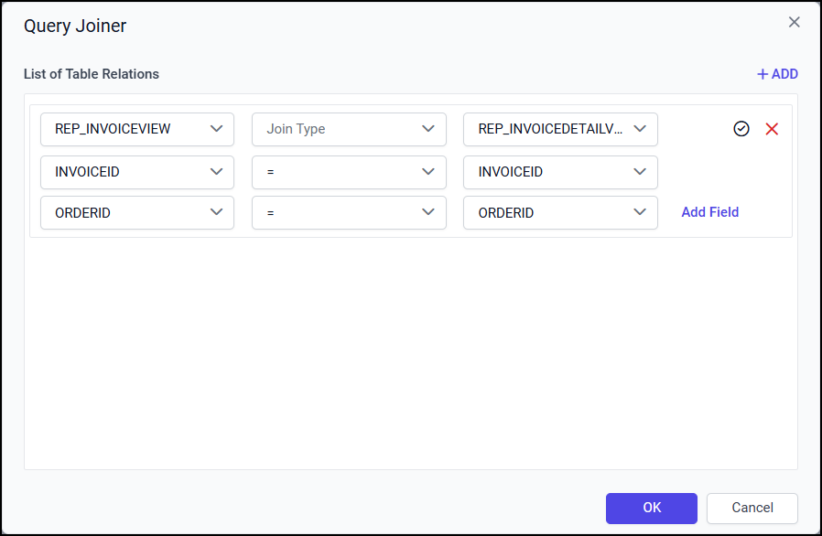Expand the left ORDERID field dropdown

click(137, 212)
